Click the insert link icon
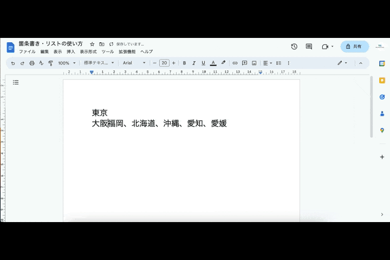The height and width of the screenshot is (260, 390). 235,63
